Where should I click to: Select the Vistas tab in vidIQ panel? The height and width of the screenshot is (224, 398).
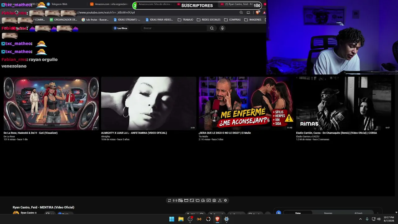(298, 213)
